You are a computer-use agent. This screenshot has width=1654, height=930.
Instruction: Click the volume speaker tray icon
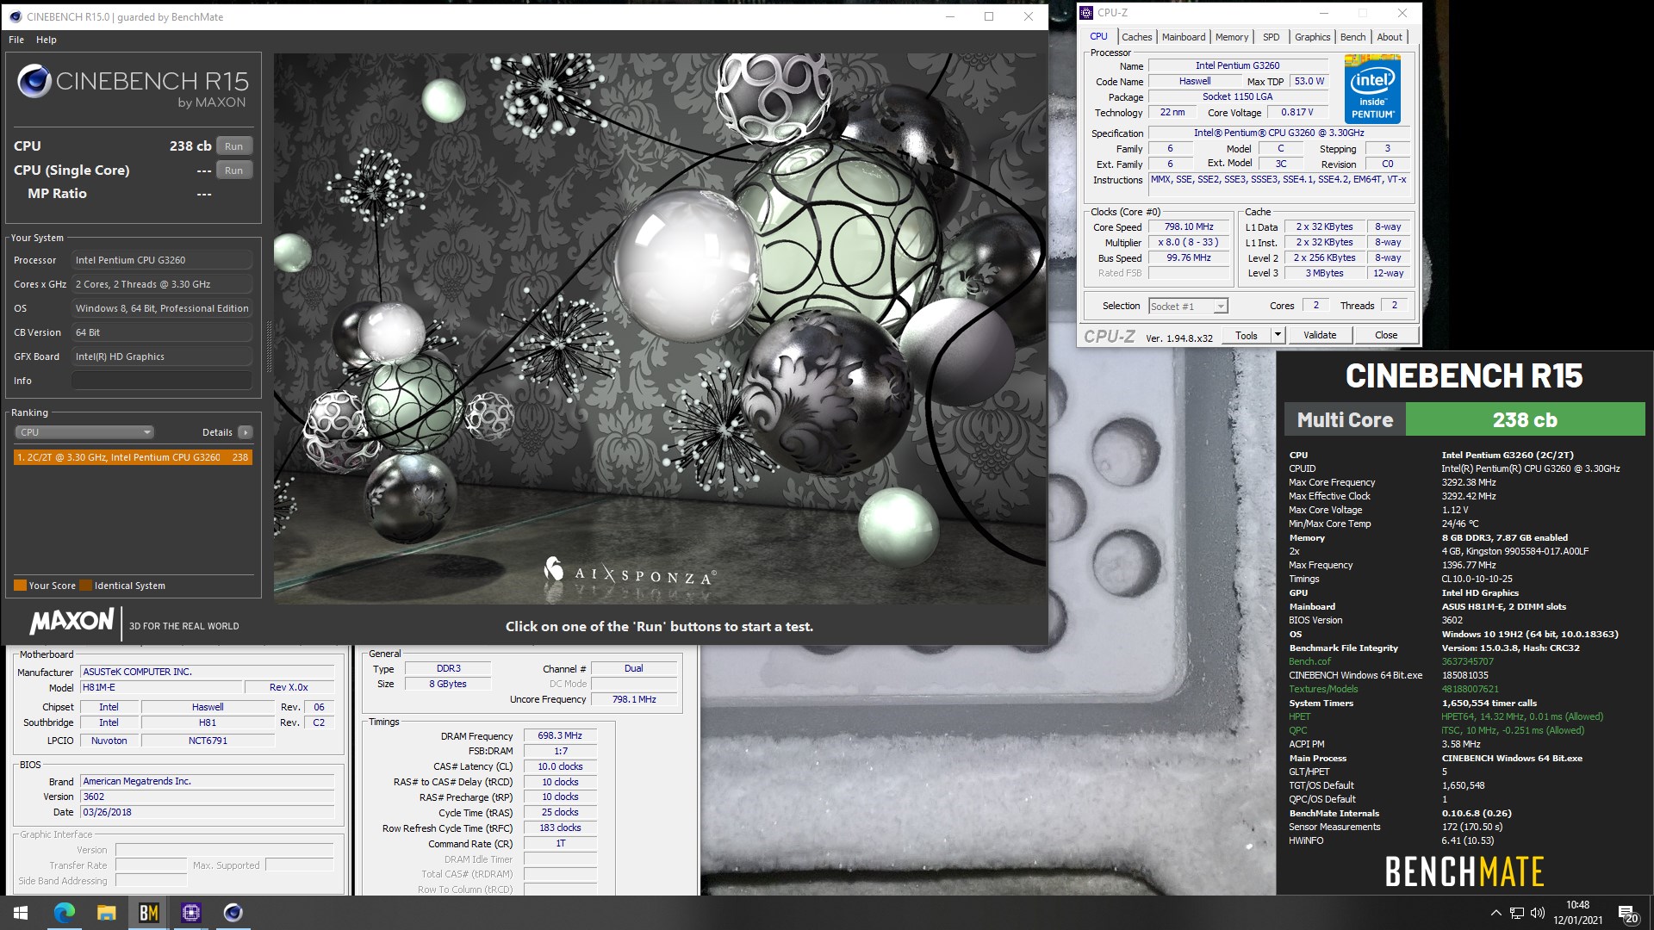click(x=1538, y=913)
